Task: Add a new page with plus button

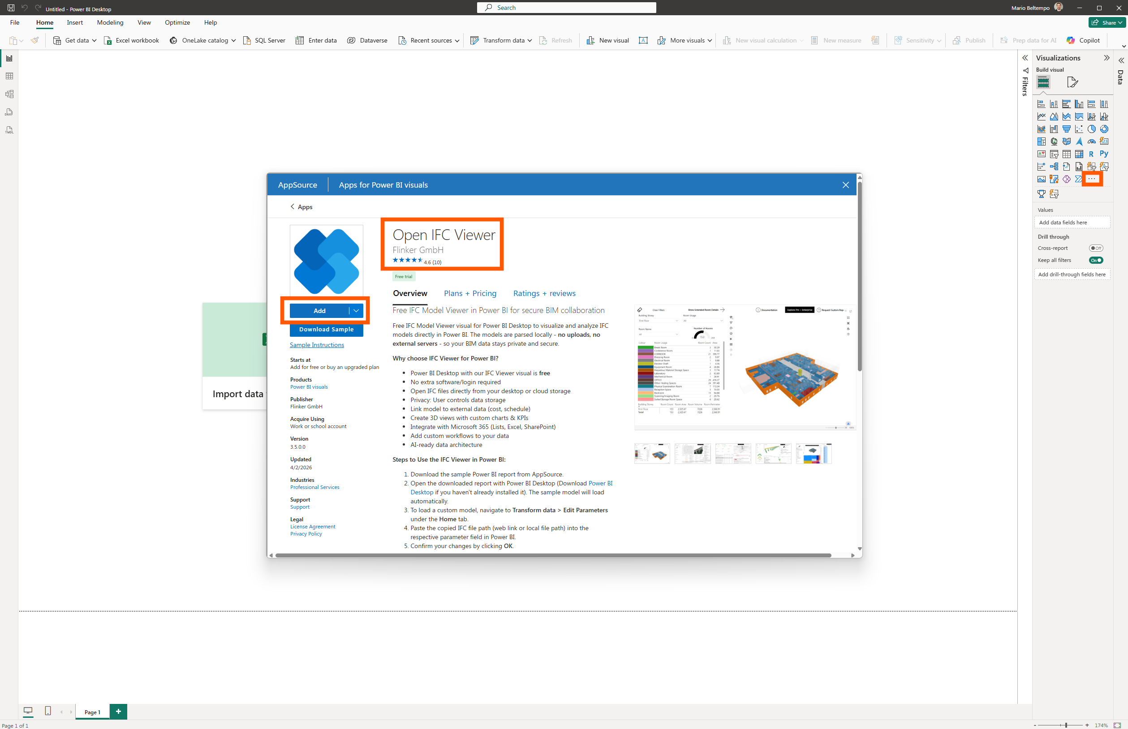Action: pos(118,711)
